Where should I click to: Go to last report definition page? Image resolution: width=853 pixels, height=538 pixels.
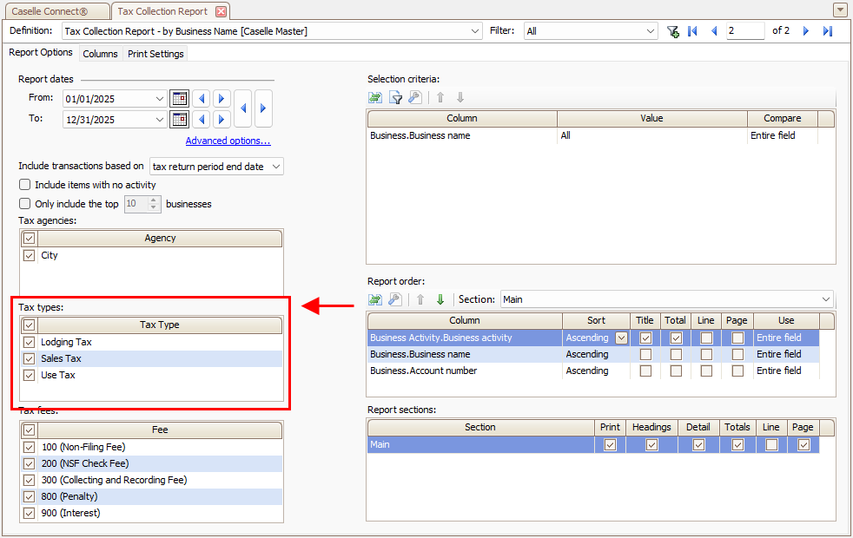pos(828,31)
